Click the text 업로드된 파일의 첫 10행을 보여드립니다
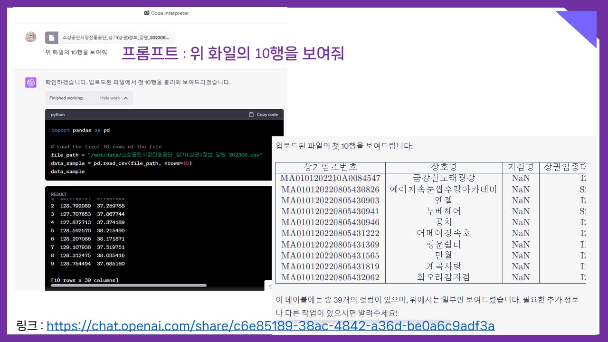Viewport: 608px width, 342px height. (x=344, y=146)
